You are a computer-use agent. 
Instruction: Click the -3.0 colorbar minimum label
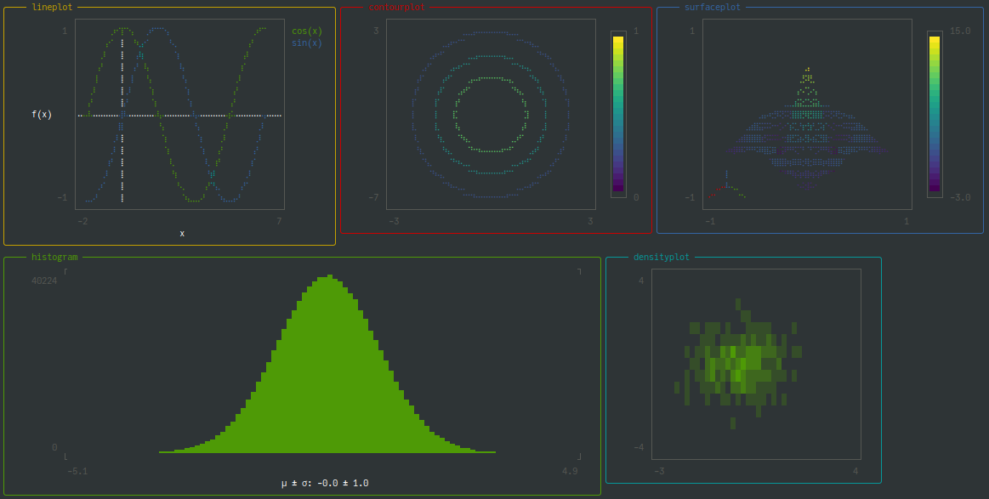(960, 197)
